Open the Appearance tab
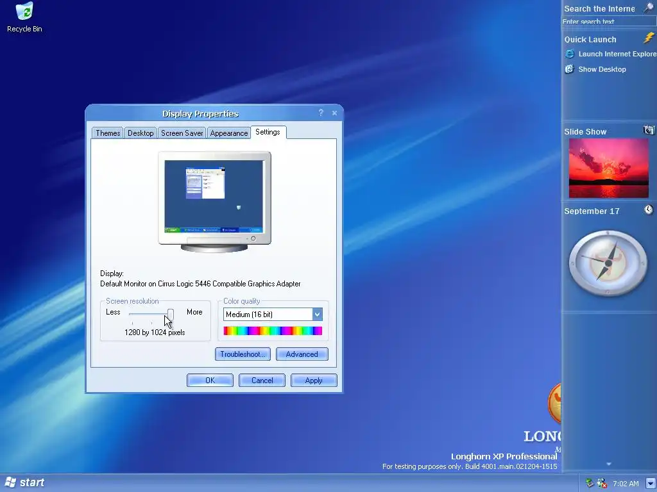Viewport: 657px width, 492px height. (229, 133)
